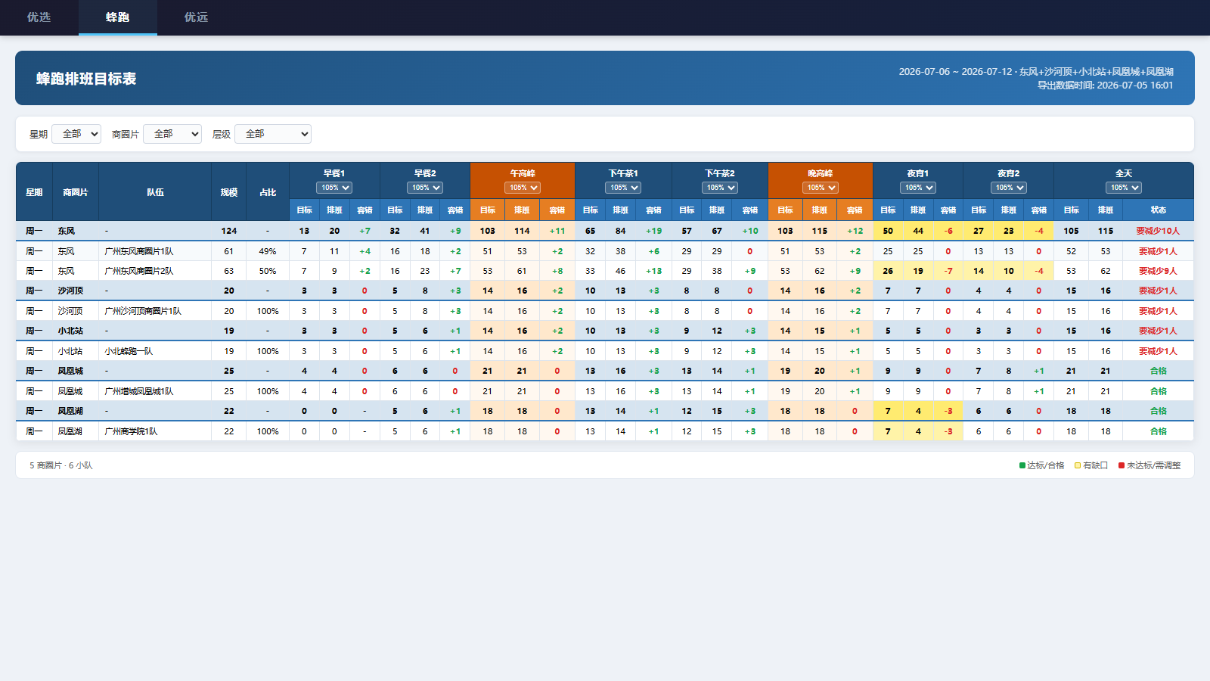The width and height of the screenshot is (1210, 681).
Task: Click the date range 2026-07-06 ~ 2026-07-12 text
Action: pyautogui.click(x=955, y=72)
